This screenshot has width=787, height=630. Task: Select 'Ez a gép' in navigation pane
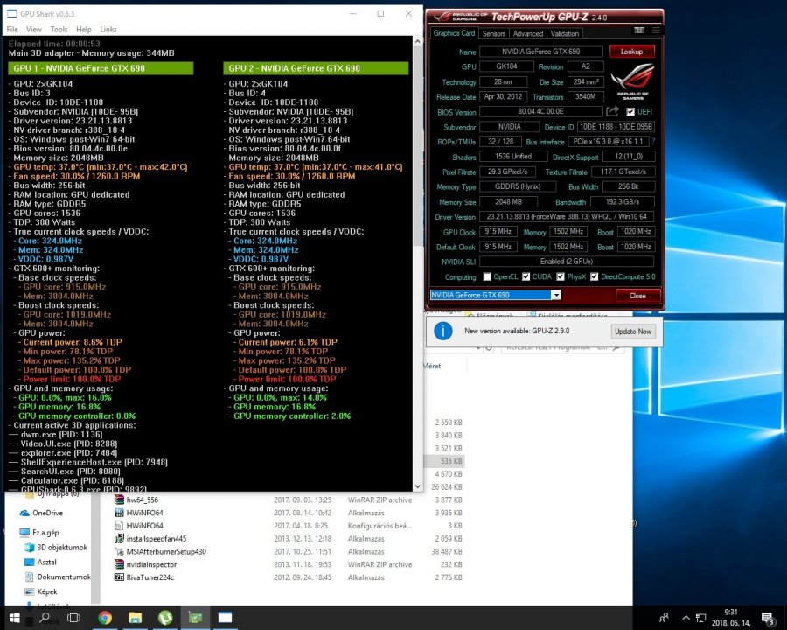tap(45, 533)
